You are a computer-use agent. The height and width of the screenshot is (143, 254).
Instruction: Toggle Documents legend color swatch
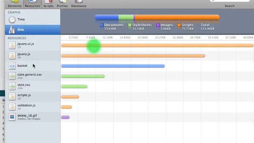click(102, 25)
